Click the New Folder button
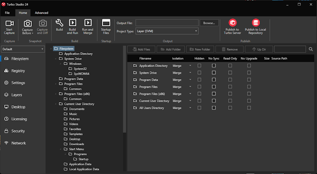 click(200, 49)
